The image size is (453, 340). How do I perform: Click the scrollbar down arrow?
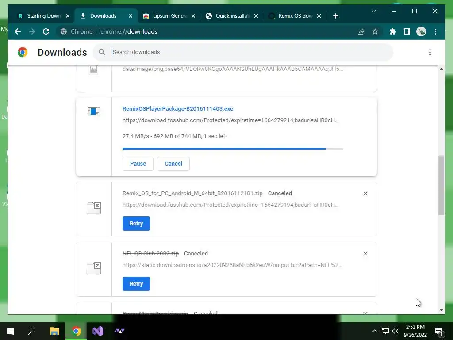441,310
